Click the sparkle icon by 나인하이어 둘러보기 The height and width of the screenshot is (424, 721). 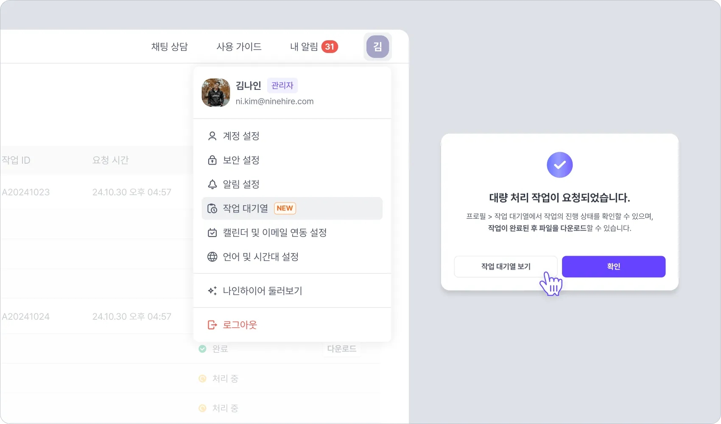tap(212, 291)
